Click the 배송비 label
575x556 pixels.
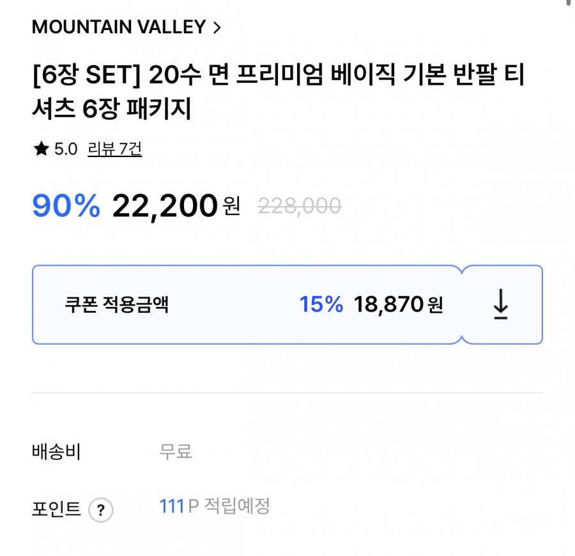pos(56,452)
